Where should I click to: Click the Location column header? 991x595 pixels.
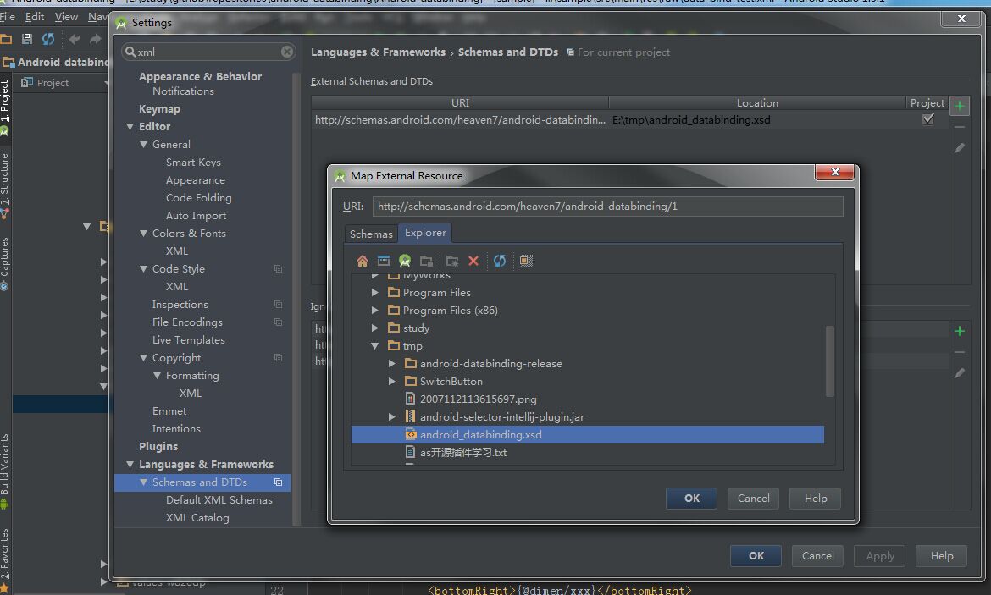[757, 103]
